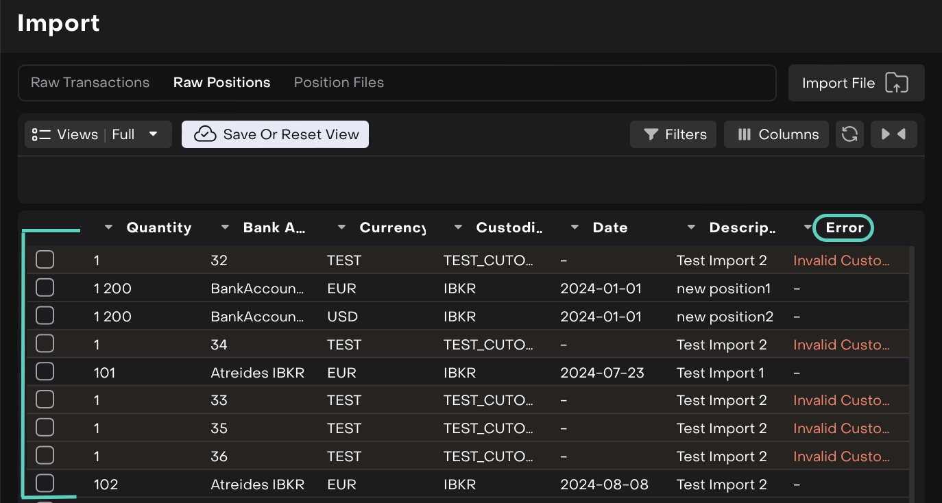Click the funnel icon on Filters
The image size is (942, 503).
point(651,134)
